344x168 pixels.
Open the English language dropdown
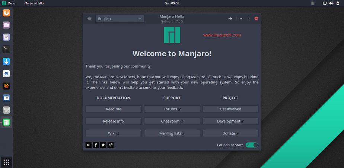[120, 19]
